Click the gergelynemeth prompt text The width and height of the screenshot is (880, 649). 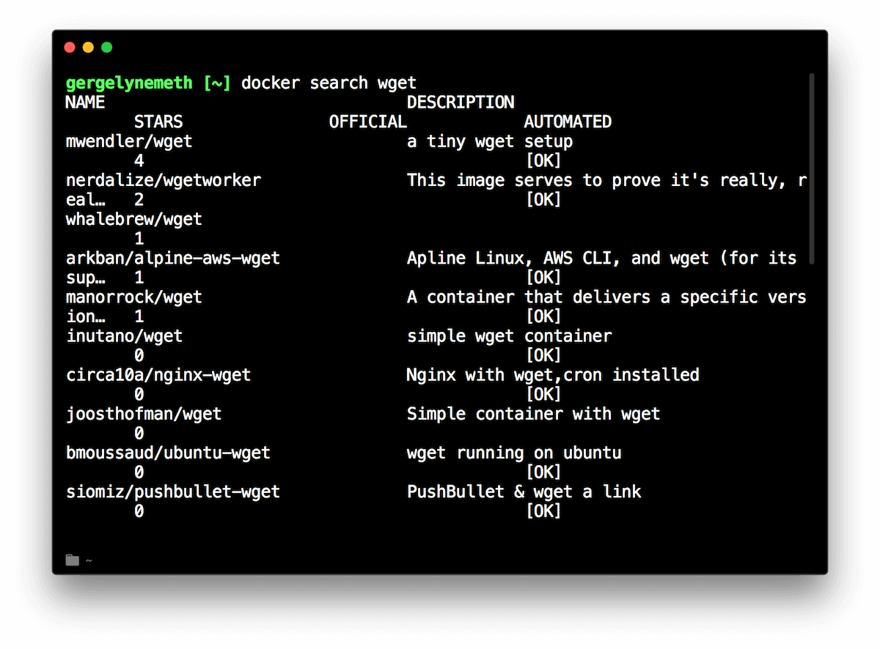coord(128,83)
